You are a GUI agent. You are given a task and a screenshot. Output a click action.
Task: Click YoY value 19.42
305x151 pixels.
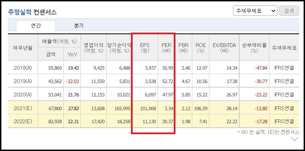point(73,68)
